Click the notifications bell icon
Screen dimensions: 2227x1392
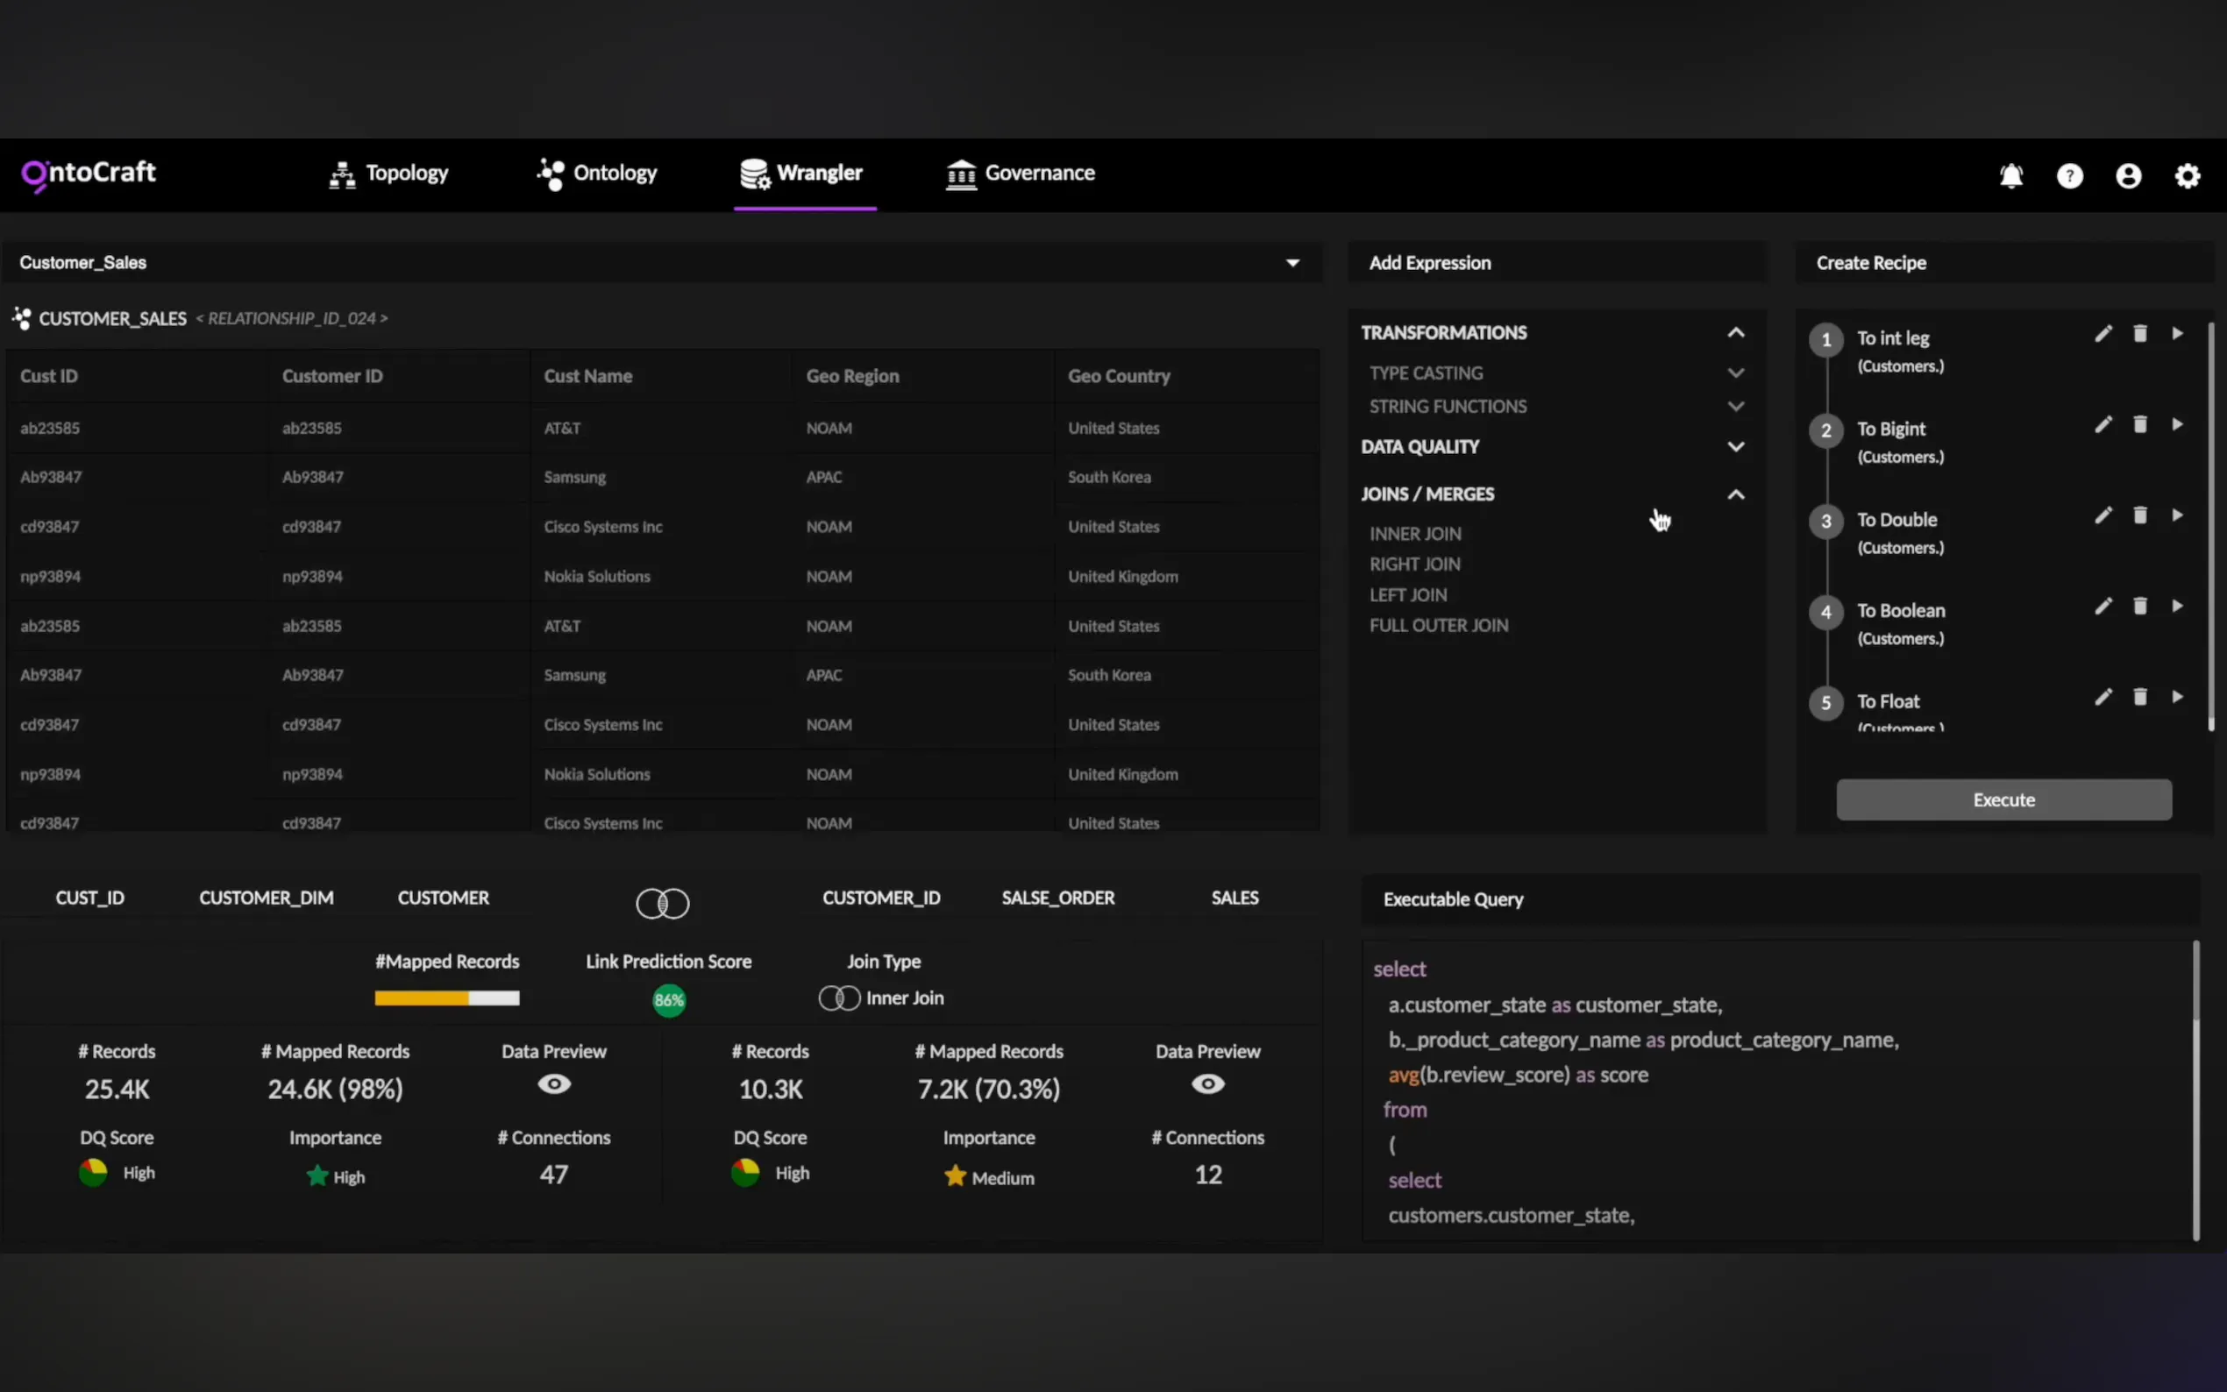tap(2010, 176)
